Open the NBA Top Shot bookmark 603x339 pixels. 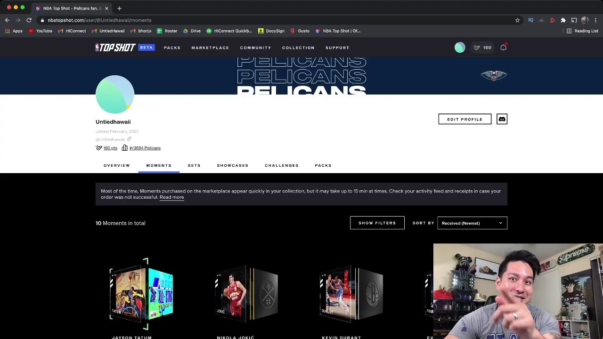coord(338,31)
